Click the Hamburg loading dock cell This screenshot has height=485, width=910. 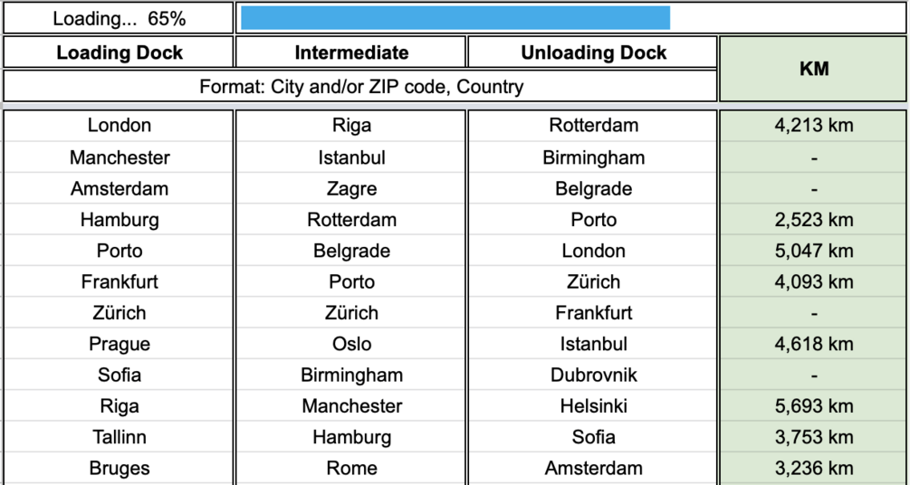pos(119,220)
